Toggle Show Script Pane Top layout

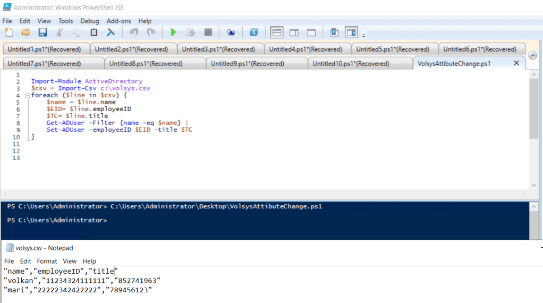[x=277, y=32]
